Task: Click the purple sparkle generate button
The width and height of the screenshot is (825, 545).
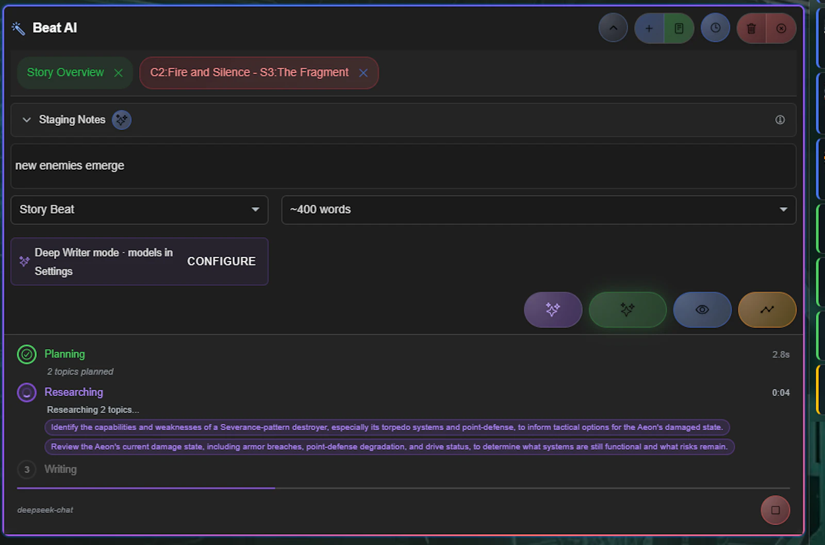Action: coord(553,309)
